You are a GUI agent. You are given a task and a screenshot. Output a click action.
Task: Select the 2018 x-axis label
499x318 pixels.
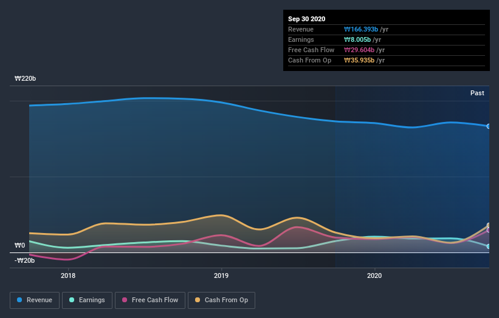coord(68,276)
